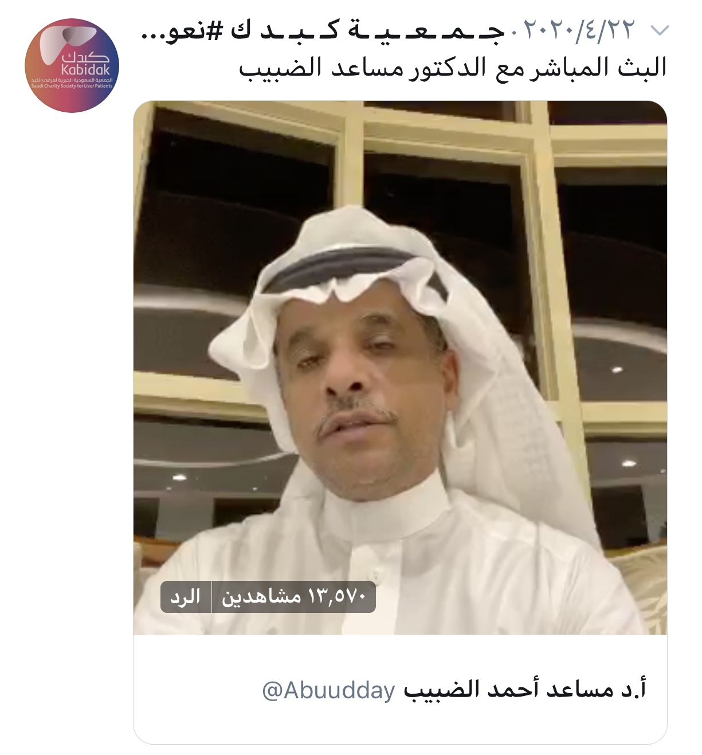
Task: Expand the tweet options chevron
Action: [660, 30]
